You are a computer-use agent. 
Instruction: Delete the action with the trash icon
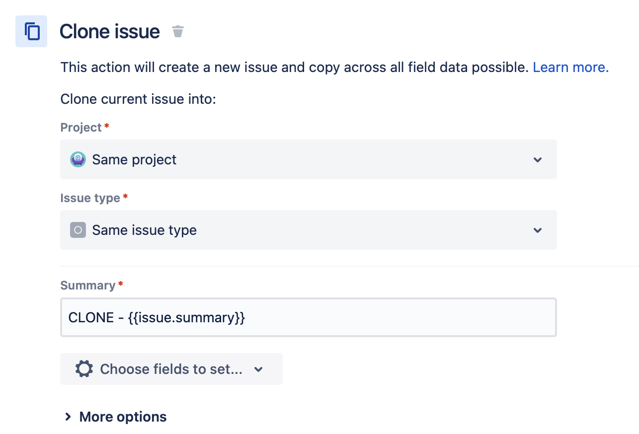(x=178, y=31)
